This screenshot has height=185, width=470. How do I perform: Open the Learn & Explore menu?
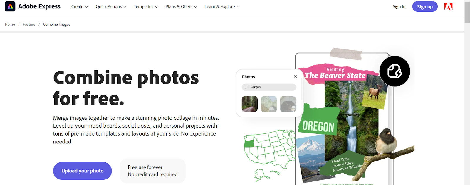coord(222,6)
